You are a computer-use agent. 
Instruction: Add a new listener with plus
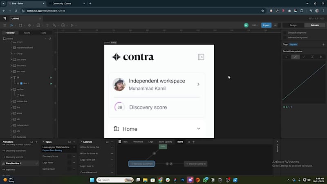112,142
